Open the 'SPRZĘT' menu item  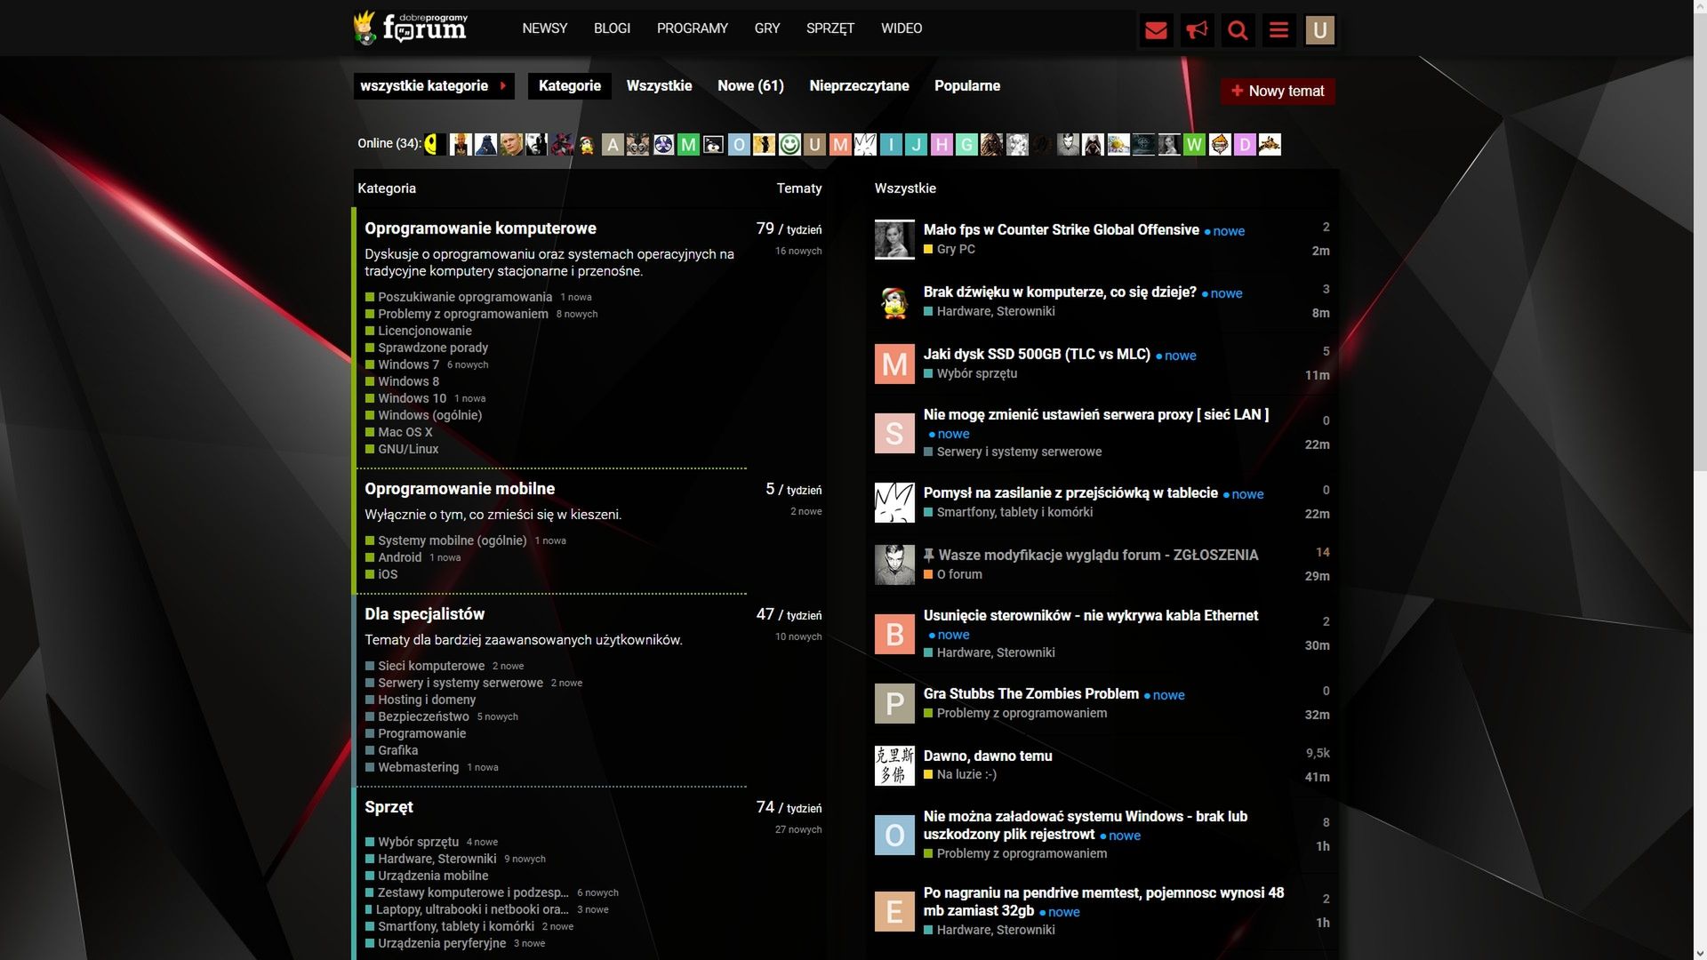(x=829, y=28)
